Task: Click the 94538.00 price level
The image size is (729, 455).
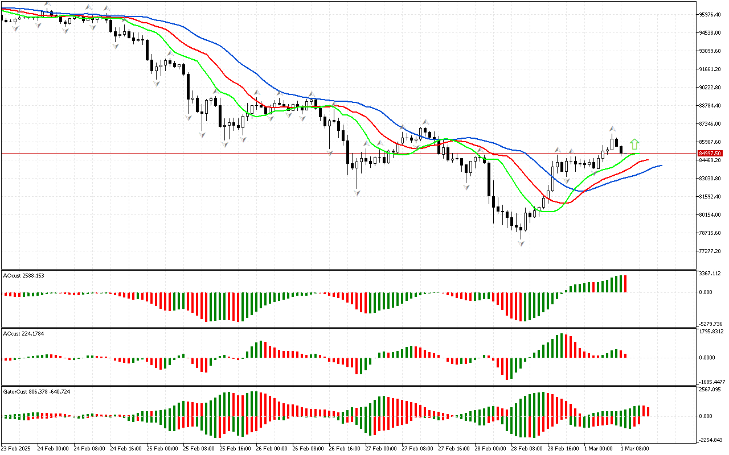Action: tap(711, 33)
